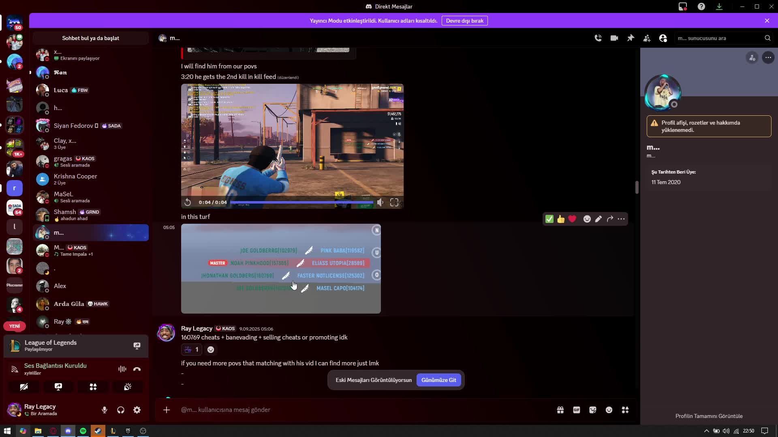Viewport: 778px width, 437px height.
Task: Start a voice call with m...
Action: tap(598, 38)
